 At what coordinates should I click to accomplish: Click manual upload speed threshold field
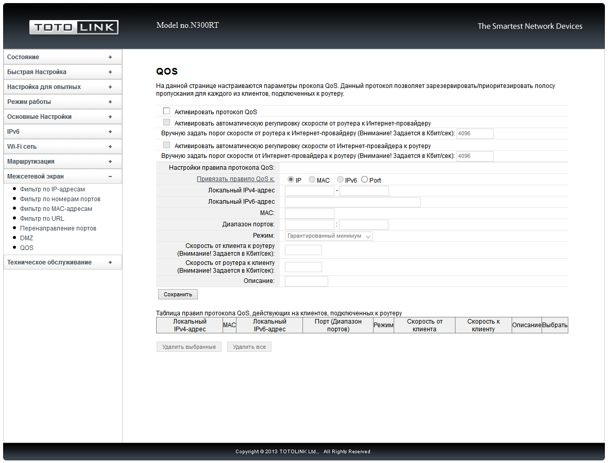475,134
